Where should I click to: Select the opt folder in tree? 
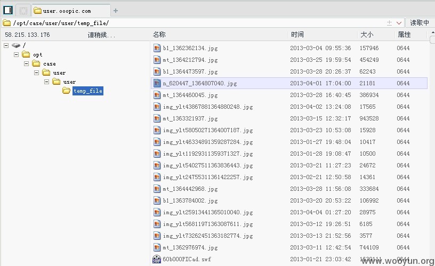coord(38,55)
